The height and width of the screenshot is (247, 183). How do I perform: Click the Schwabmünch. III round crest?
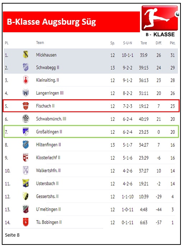tap(25, 119)
